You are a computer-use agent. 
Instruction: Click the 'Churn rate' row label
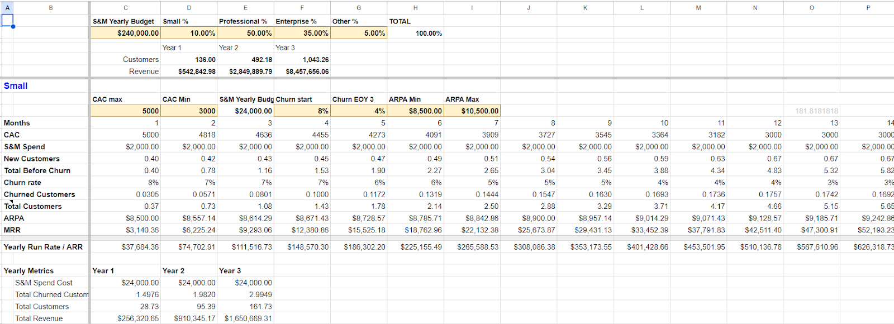(22, 182)
